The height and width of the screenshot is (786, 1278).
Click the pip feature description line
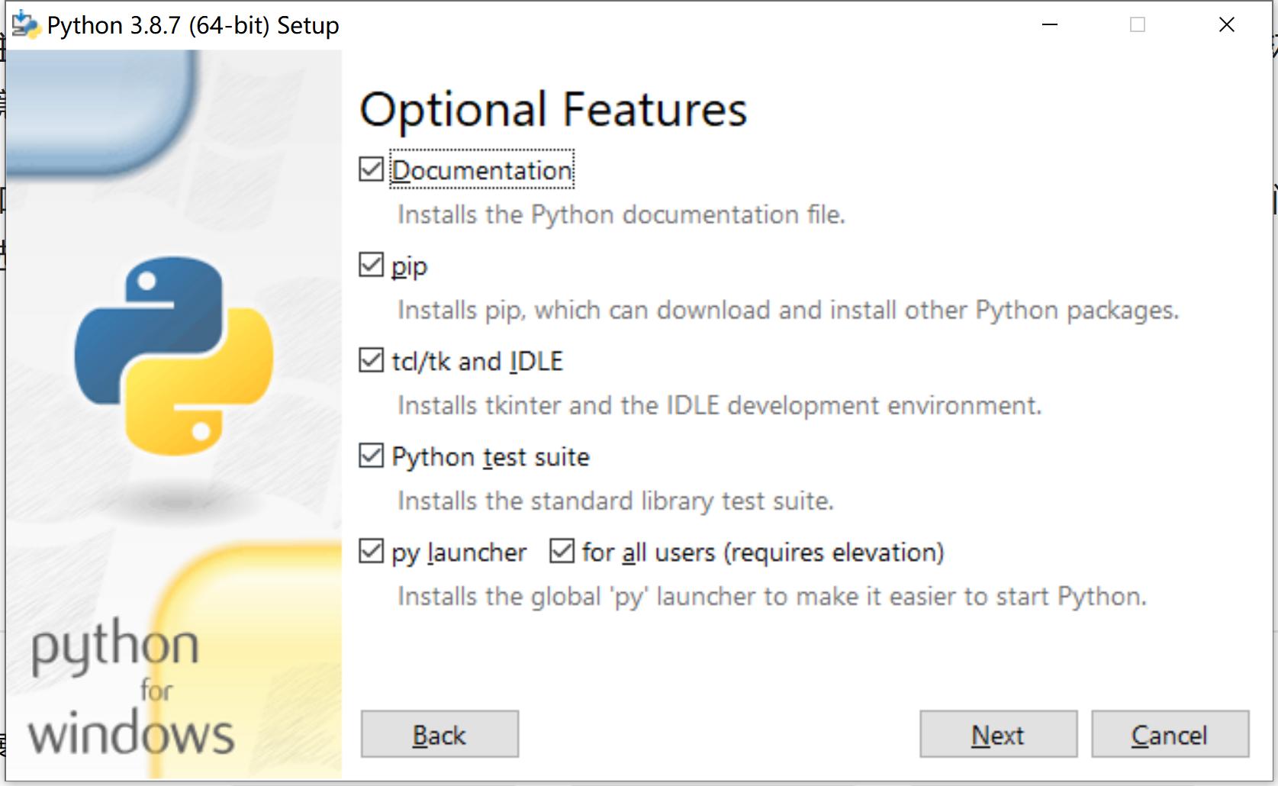tap(786, 310)
